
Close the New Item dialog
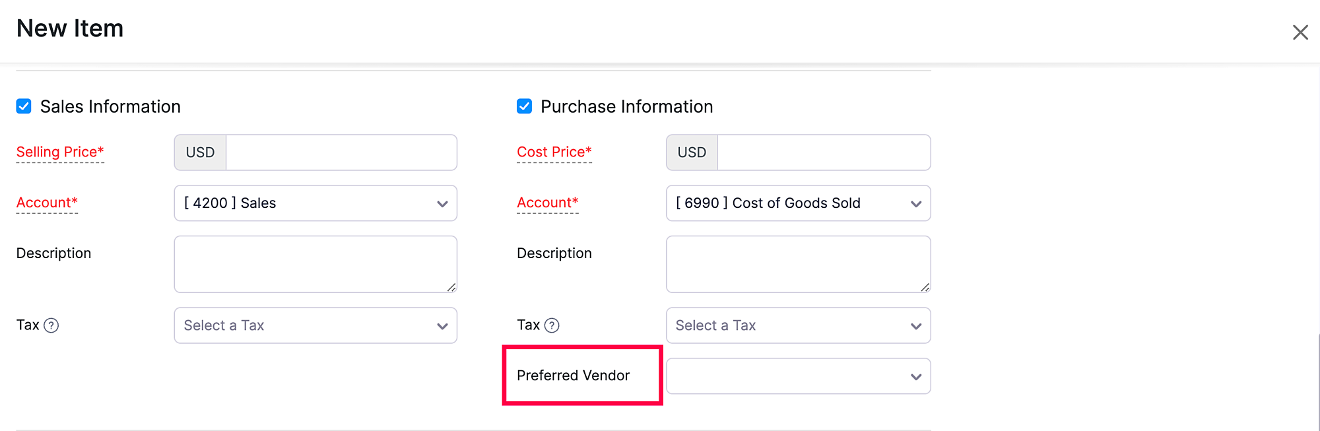click(1300, 32)
